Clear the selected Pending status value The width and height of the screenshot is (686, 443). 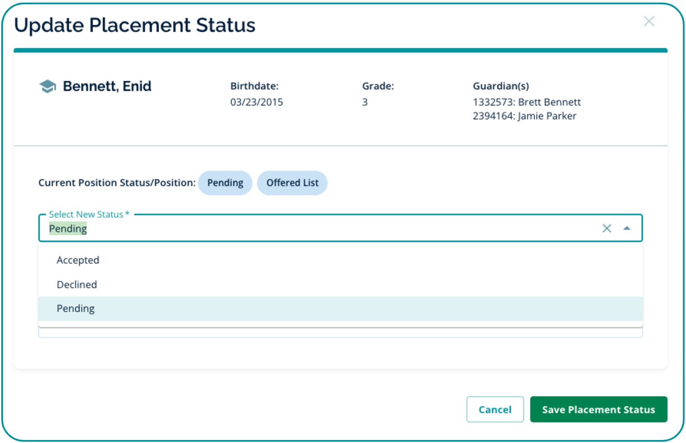[x=607, y=229]
